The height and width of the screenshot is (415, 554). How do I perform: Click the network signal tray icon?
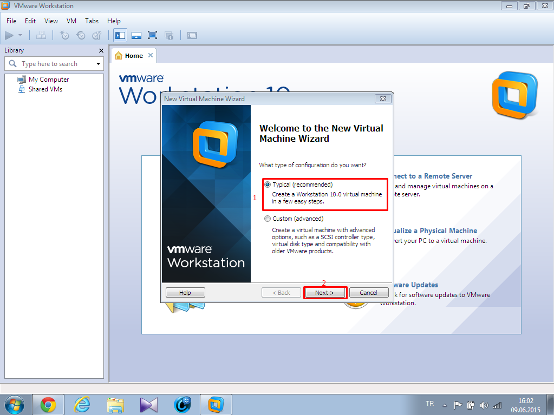(497, 405)
